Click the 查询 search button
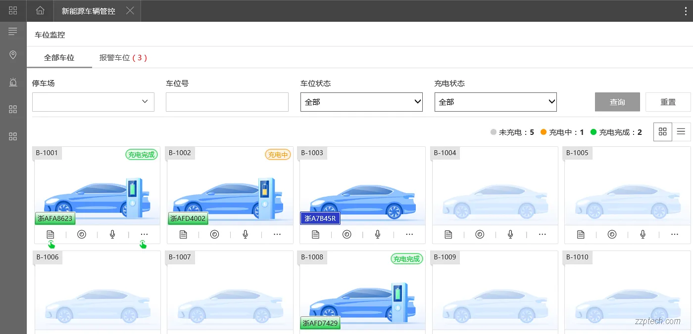Image resolution: width=693 pixels, height=334 pixels. point(617,102)
